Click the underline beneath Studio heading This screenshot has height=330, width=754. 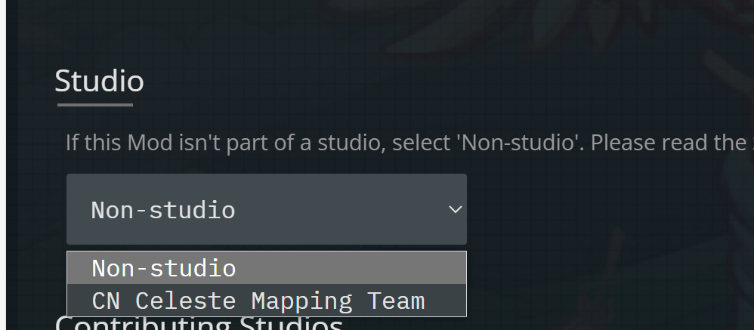pos(94,105)
